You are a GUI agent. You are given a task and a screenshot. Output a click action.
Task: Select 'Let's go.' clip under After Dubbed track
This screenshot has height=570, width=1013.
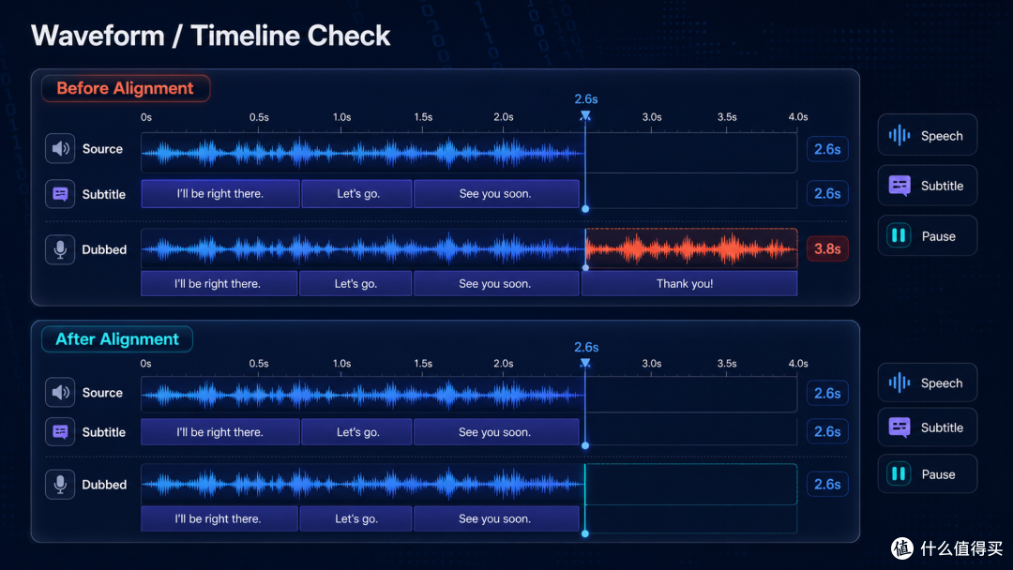pos(356,518)
